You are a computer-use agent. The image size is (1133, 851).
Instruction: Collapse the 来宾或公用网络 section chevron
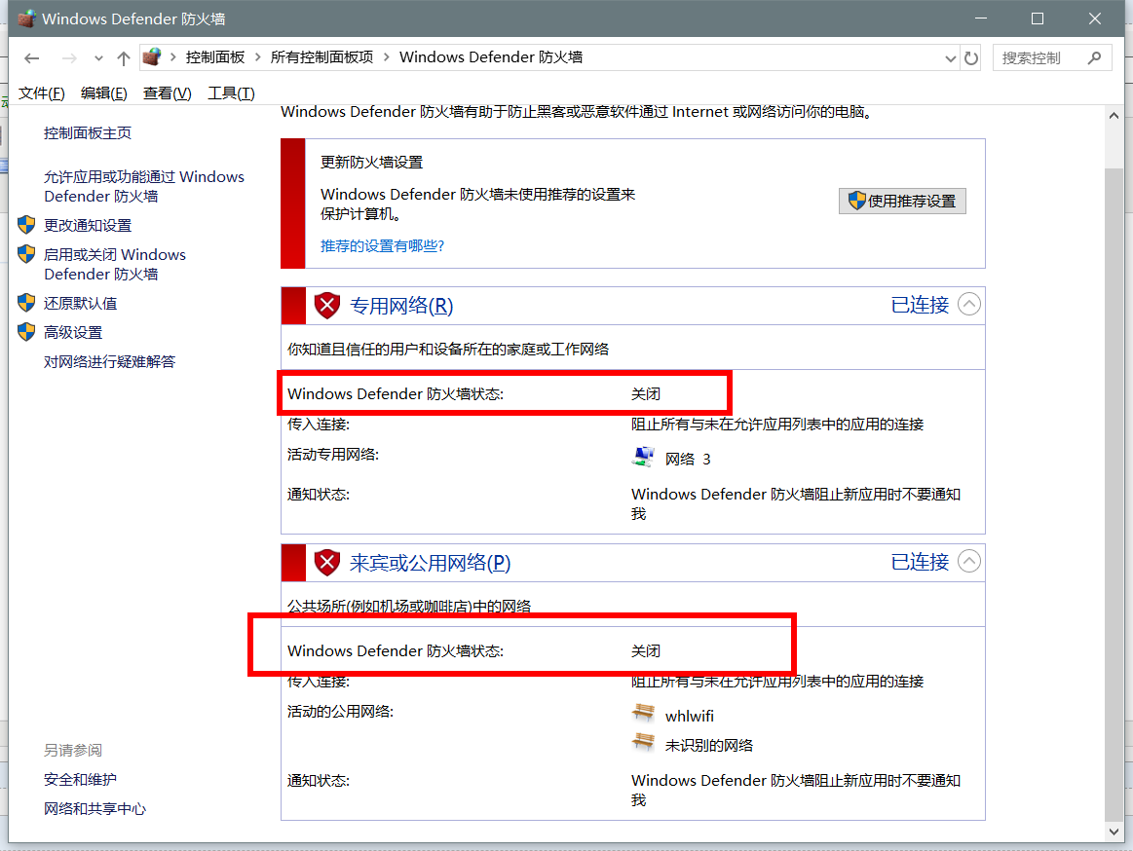[969, 561]
